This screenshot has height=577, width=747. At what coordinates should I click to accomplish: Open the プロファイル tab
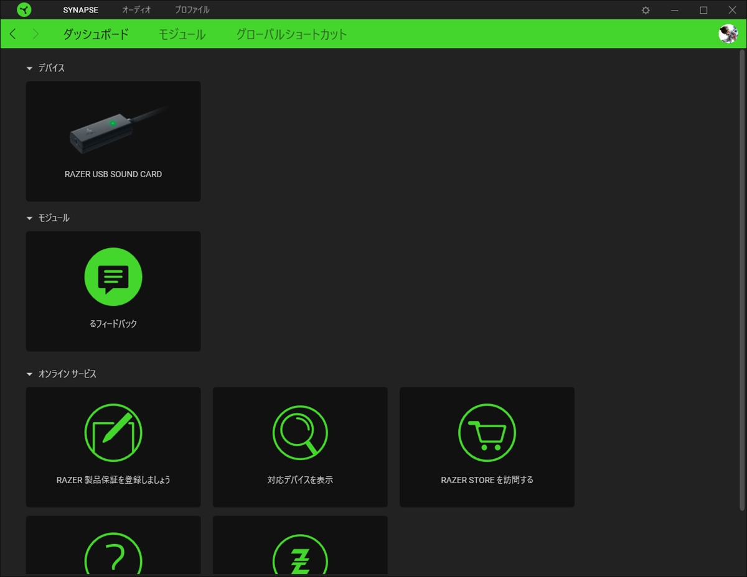pyautogui.click(x=192, y=10)
